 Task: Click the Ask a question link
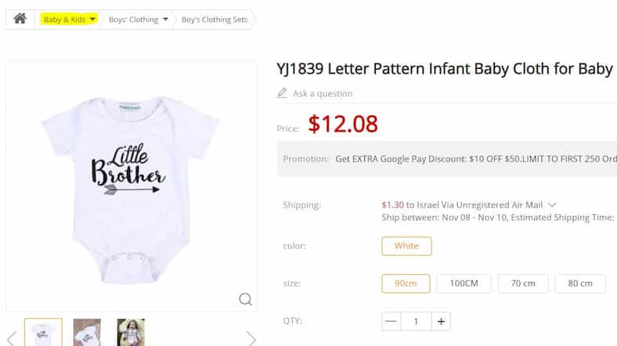tap(323, 94)
